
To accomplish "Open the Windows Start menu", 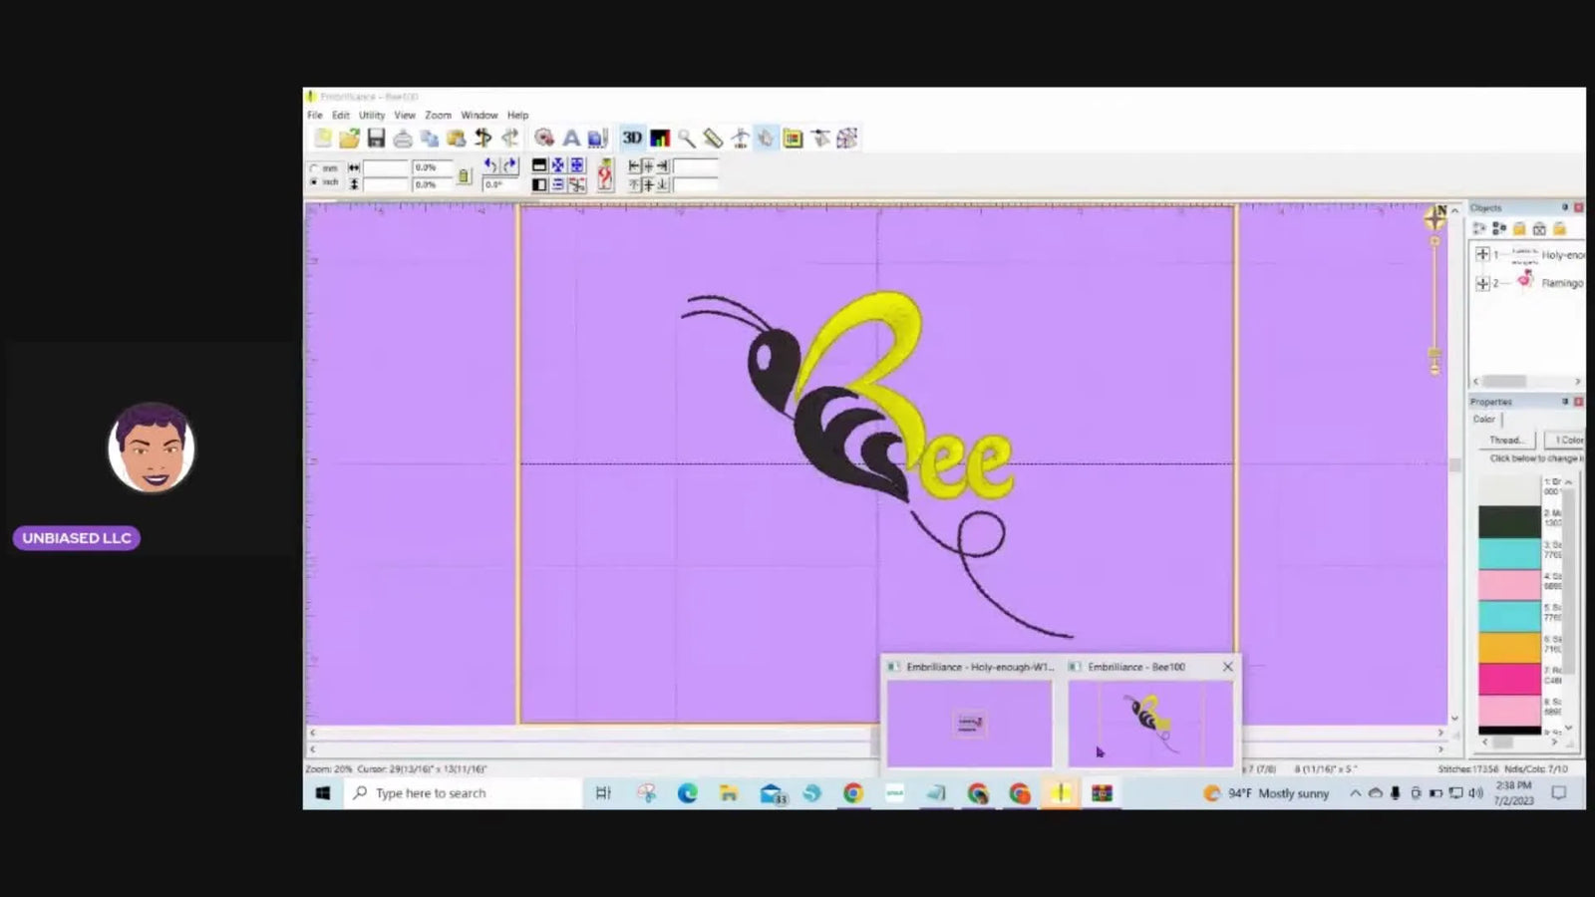I will [x=323, y=793].
